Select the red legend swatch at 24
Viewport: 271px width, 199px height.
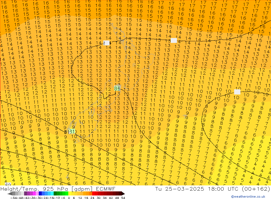(94, 194)
